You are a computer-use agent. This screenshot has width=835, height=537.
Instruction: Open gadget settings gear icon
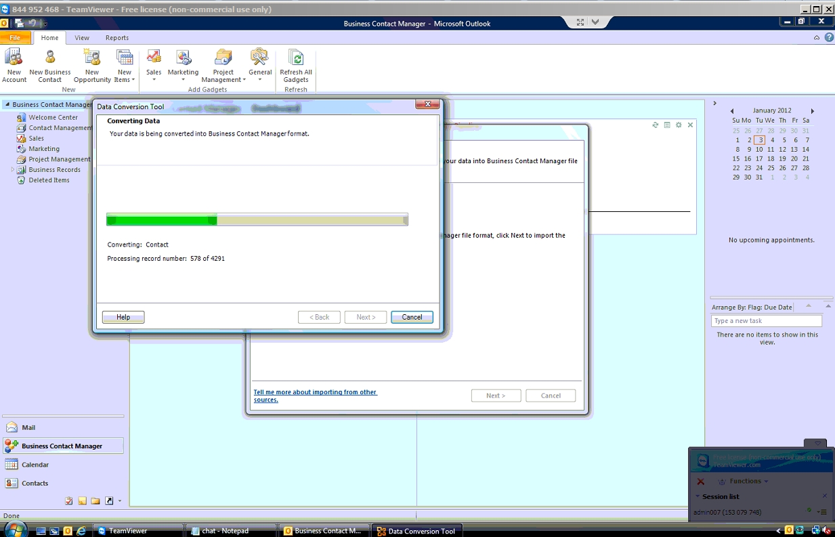(679, 125)
